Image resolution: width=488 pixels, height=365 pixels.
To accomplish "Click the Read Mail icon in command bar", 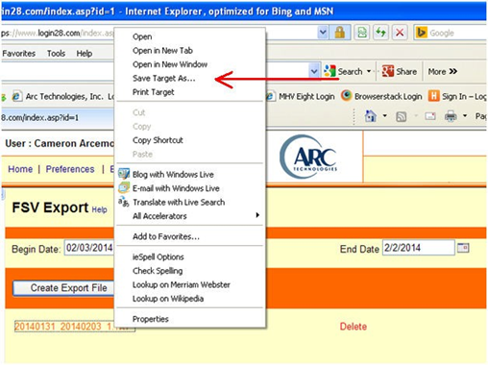I will (430, 116).
